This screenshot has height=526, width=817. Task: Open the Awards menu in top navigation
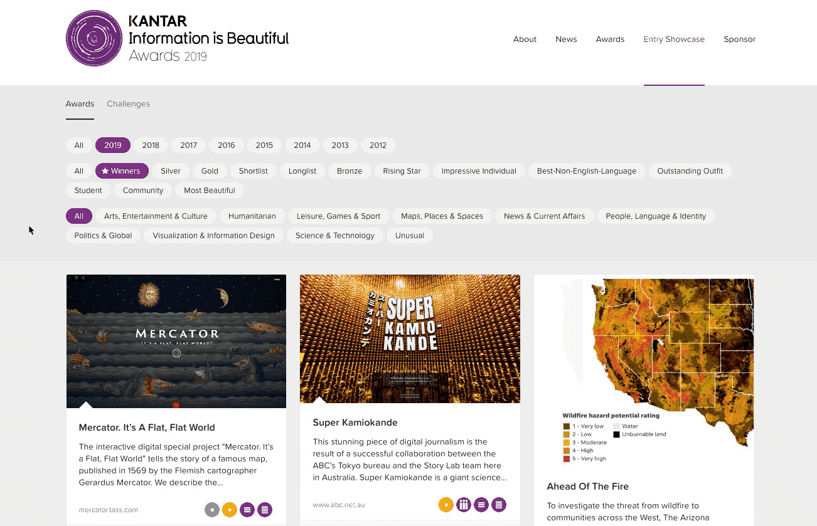tap(610, 39)
